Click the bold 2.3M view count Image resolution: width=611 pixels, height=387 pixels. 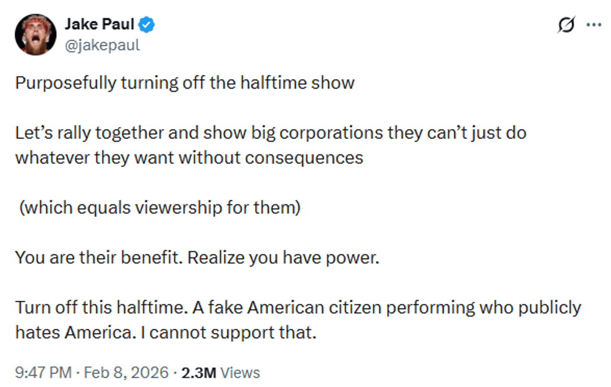(x=198, y=373)
